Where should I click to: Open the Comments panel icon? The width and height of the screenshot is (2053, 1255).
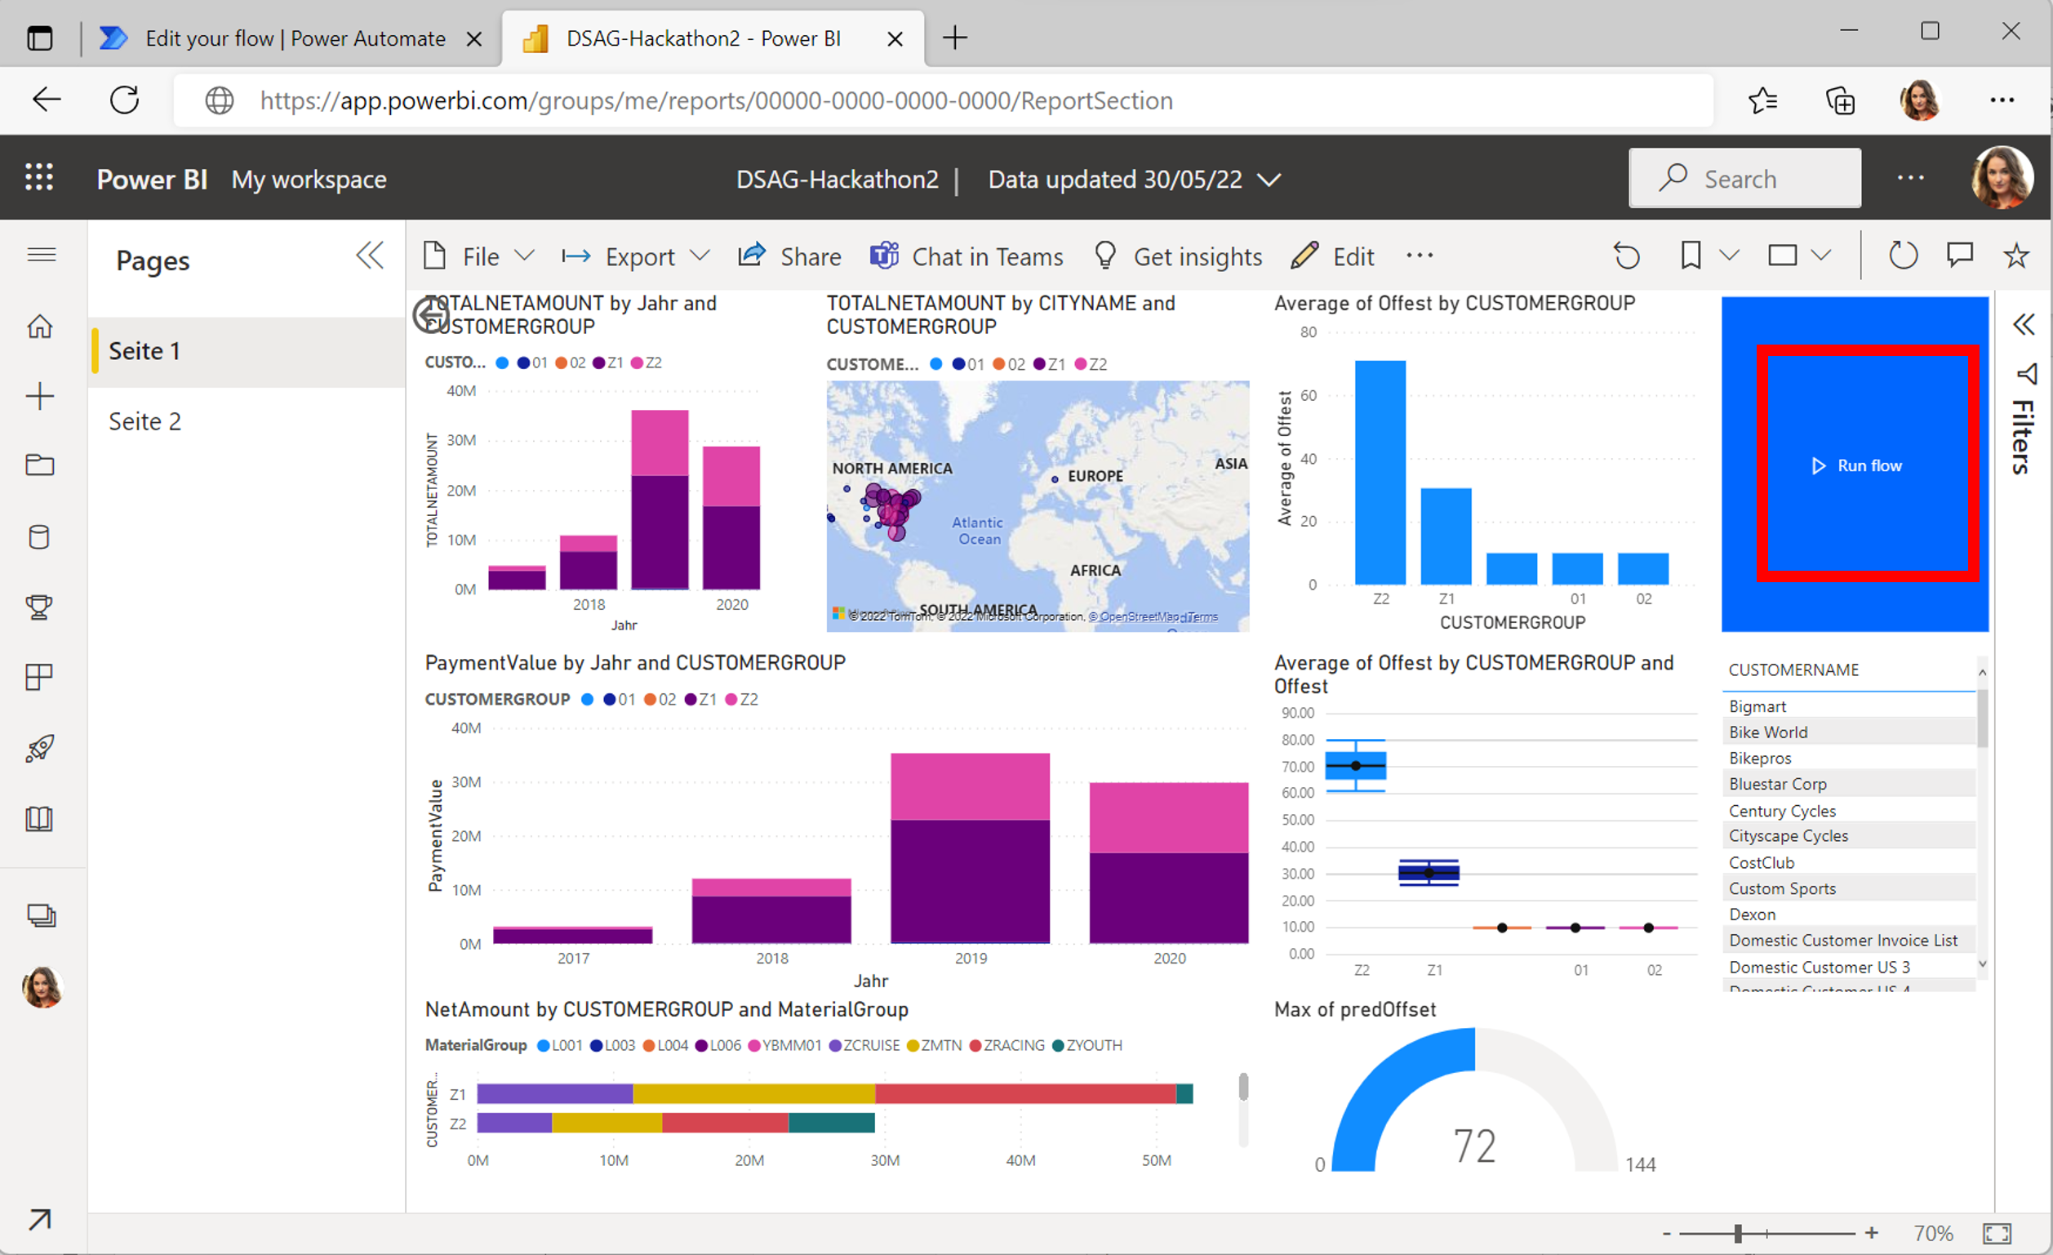point(1961,255)
